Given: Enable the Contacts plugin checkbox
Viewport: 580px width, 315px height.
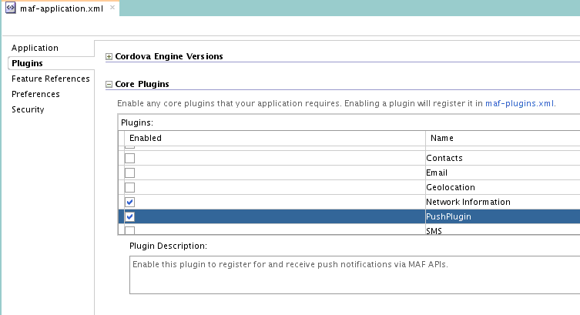Looking at the screenshot, I should pos(130,158).
